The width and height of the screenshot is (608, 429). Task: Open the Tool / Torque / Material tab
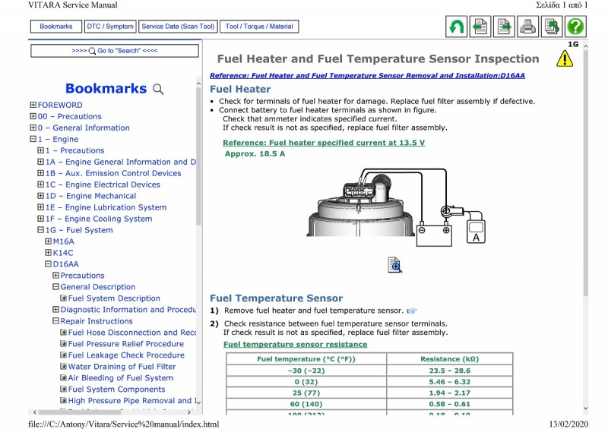pos(259,27)
